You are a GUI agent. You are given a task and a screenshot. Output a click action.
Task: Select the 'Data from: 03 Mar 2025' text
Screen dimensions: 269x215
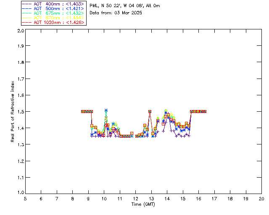coord(116,13)
